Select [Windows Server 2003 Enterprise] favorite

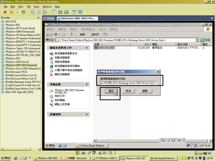pyautogui.click(x=23, y=68)
